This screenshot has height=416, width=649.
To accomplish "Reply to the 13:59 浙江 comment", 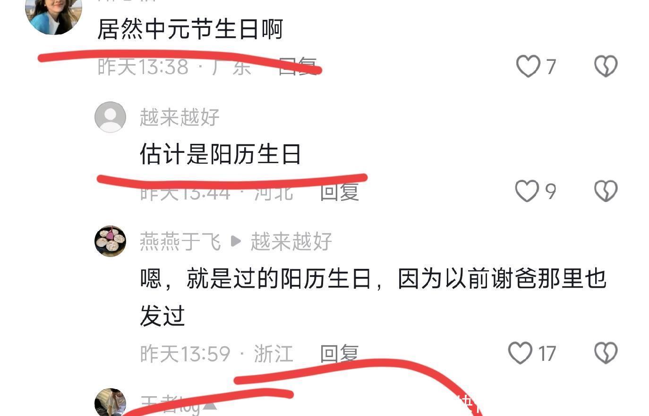I will point(339,353).
